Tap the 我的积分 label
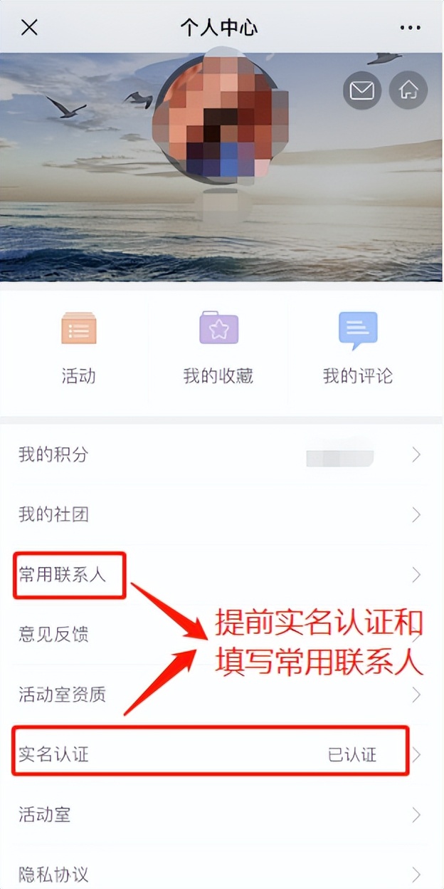 (x=53, y=454)
